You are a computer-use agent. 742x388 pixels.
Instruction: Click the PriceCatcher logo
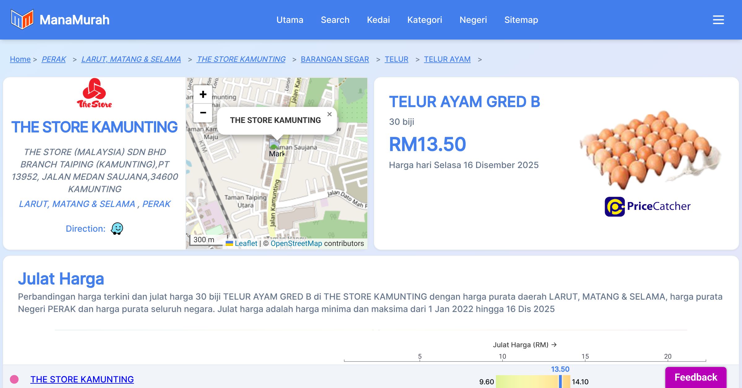647,206
